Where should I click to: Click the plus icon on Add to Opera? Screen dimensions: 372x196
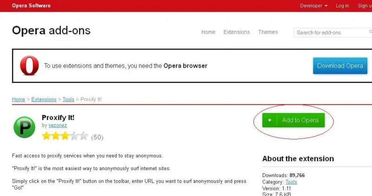tap(270, 120)
